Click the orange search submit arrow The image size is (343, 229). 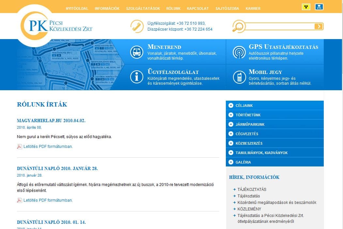319,26
